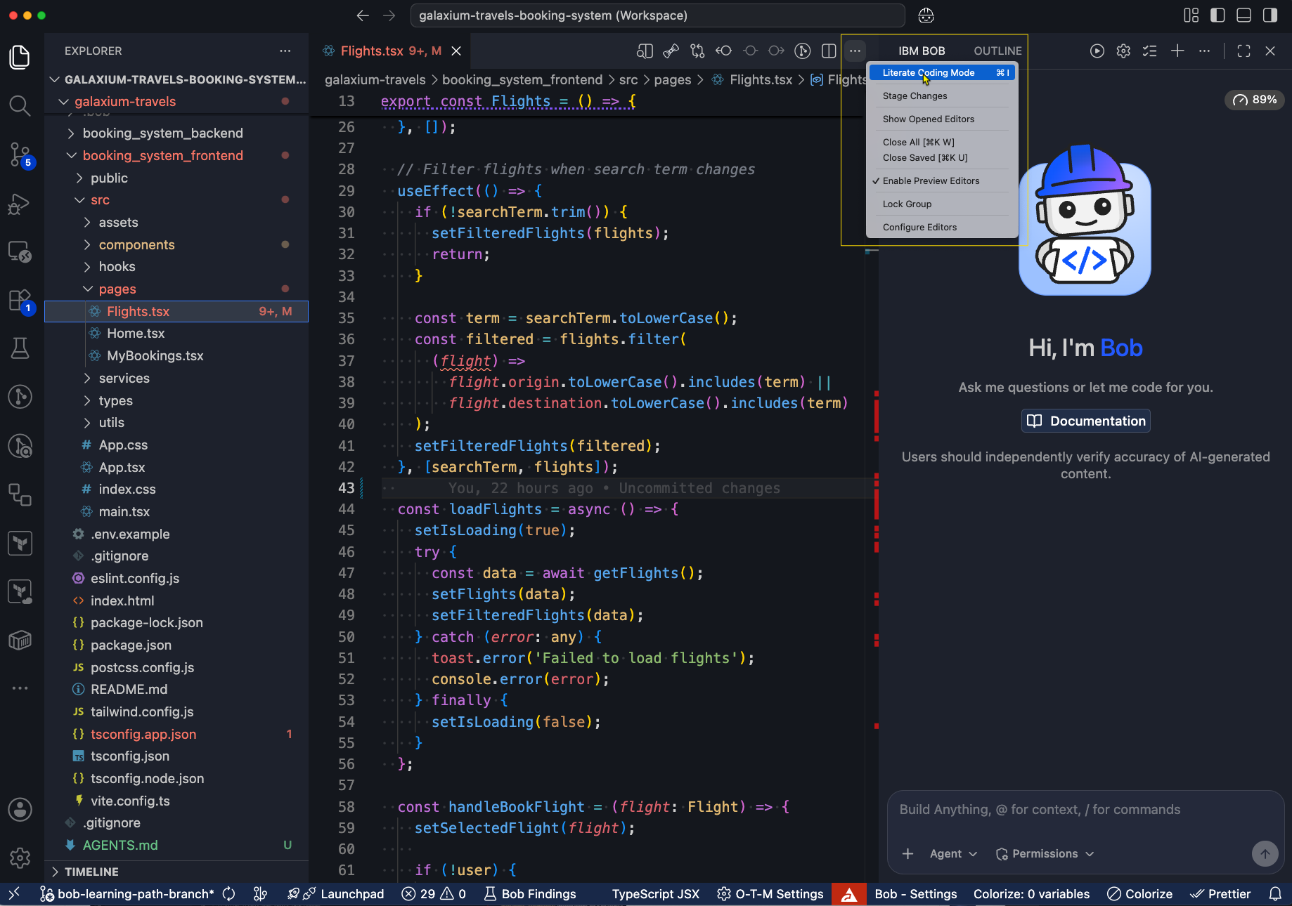Start a new Bob chat with plus icon
The image size is (1292, 906).
[x=1177, y=51]
